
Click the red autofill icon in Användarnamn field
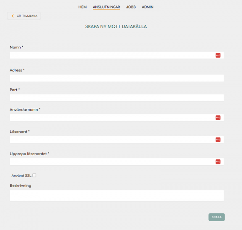pyautogui.click(x=218, y=118)
